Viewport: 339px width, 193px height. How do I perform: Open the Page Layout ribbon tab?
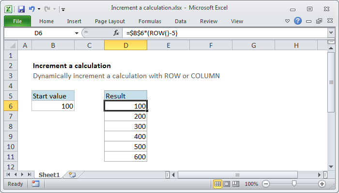[109, 21]
